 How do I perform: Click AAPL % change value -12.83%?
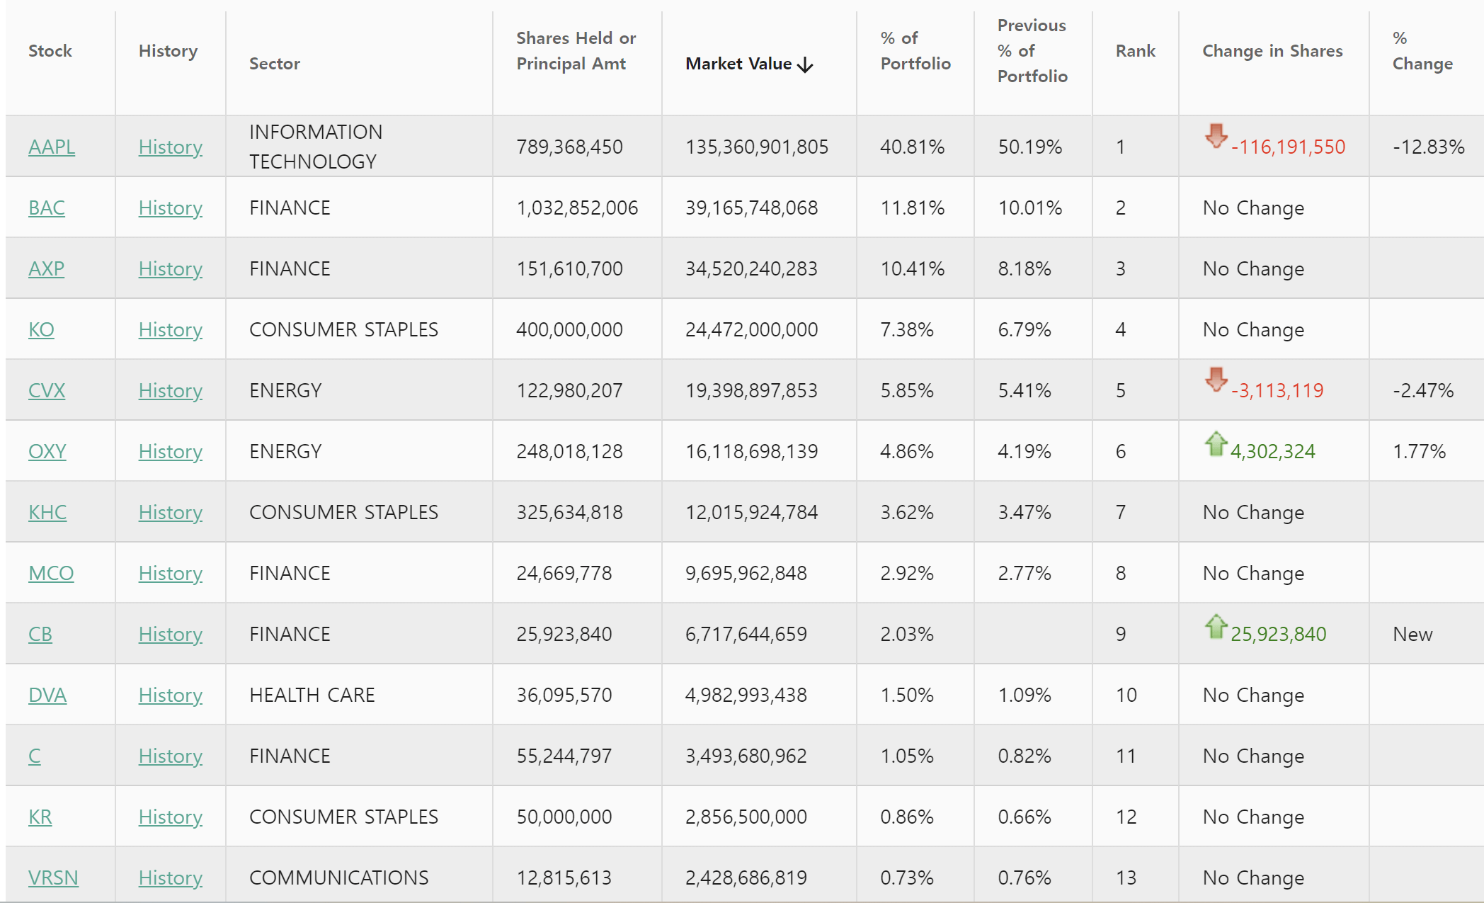click(x=1429, y=147)
